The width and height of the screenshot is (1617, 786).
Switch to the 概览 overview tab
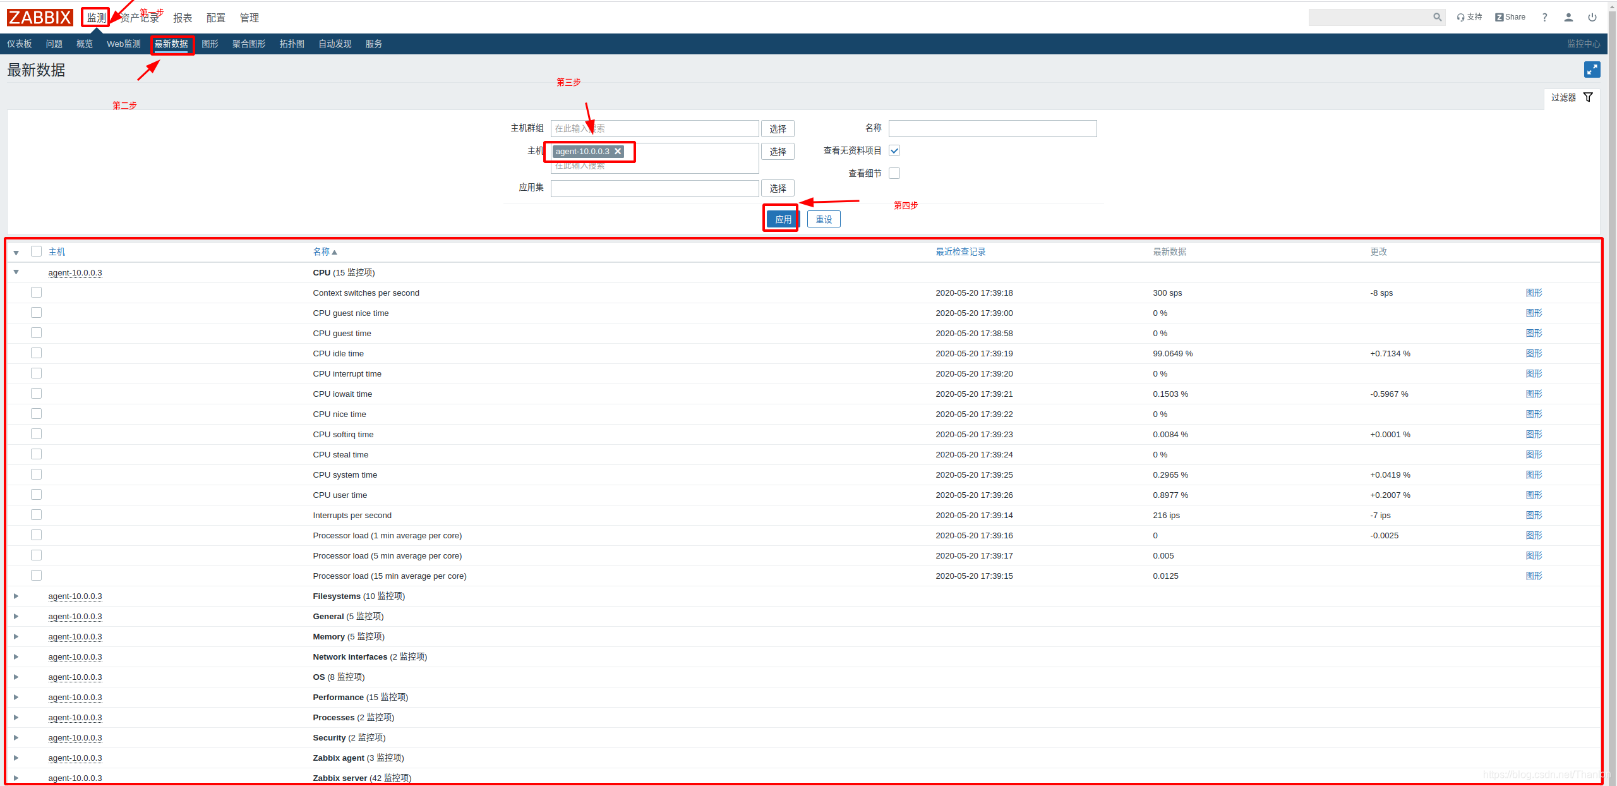click(85, 44)
